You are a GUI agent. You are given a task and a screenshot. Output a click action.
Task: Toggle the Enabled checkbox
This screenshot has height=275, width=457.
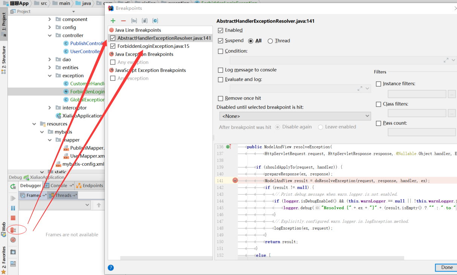point(221,30)
